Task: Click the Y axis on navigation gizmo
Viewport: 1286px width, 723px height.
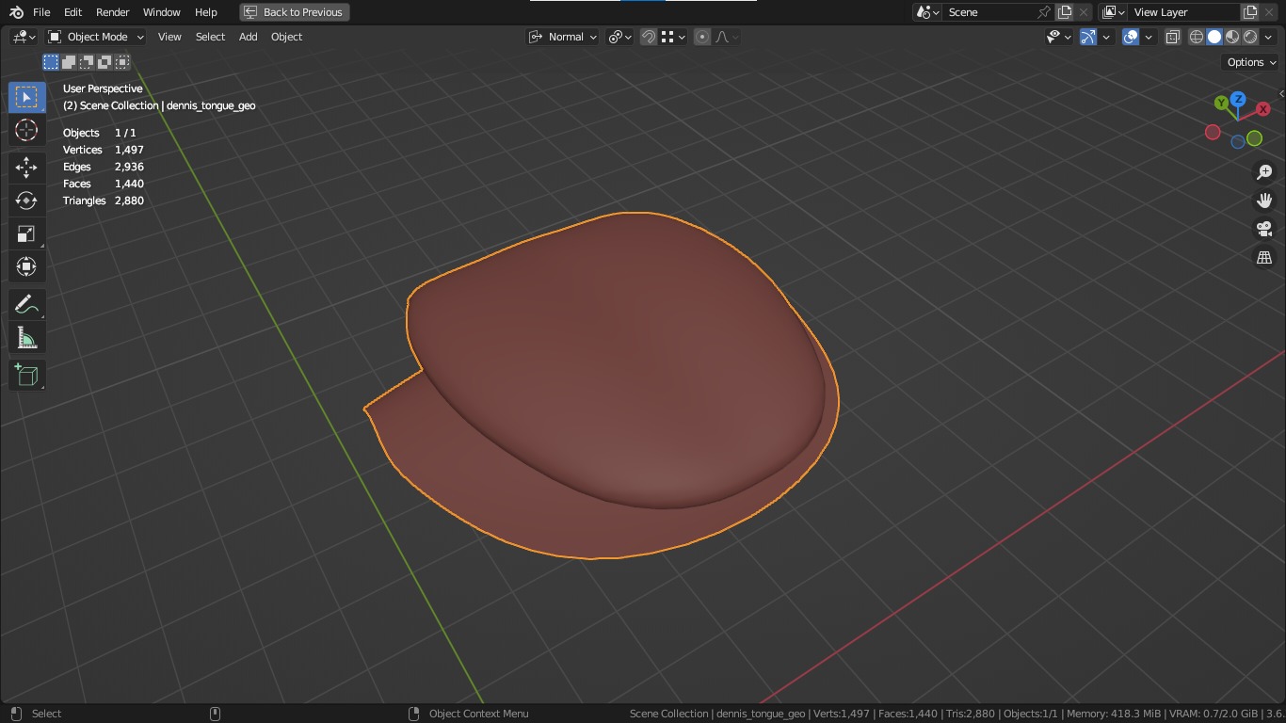Action: pos(1221,103)
